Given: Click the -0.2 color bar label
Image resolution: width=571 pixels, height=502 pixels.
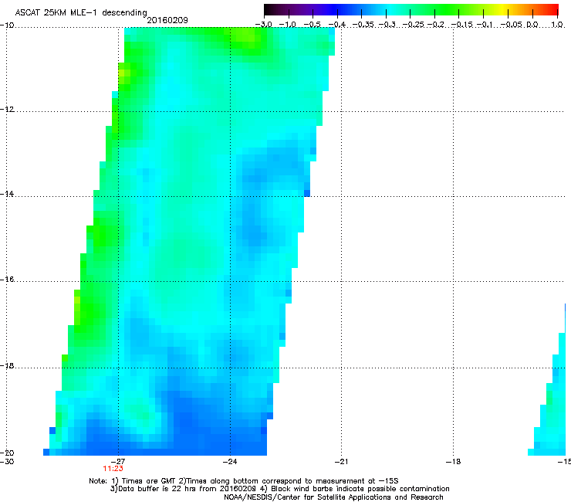Looking at the screenshot, I should click(436, 25).
